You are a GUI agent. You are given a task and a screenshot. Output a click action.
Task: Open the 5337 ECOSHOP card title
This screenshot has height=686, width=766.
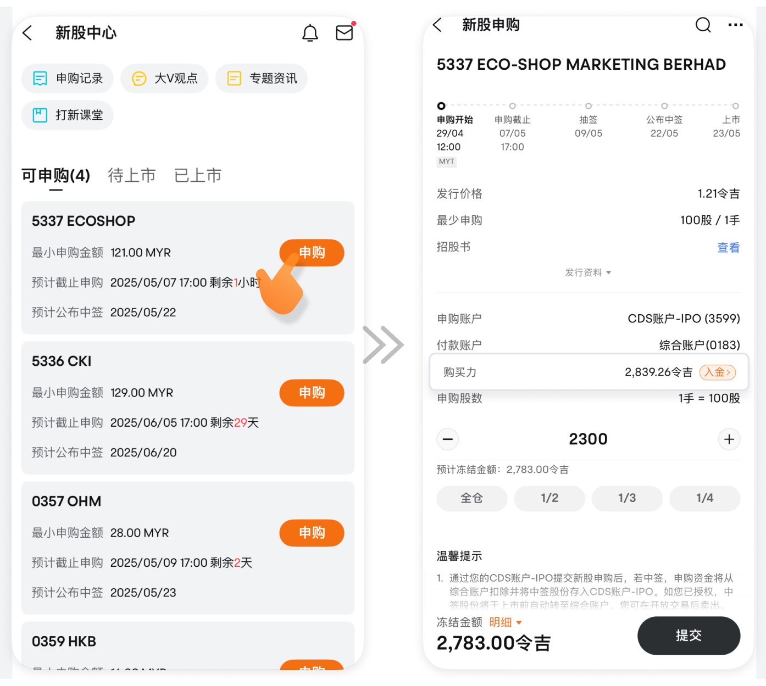click(84, 221)
